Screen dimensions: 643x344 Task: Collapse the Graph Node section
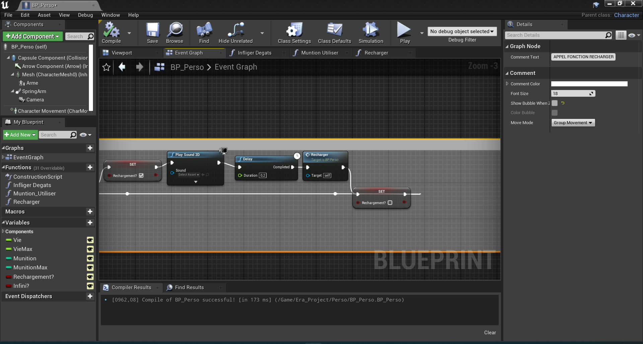pos(507,47)
